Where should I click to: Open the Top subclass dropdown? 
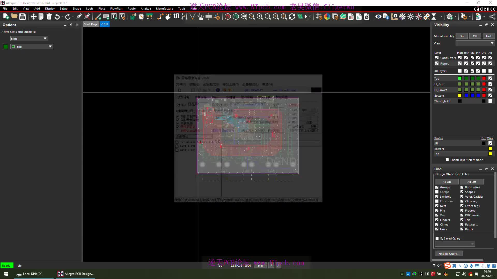click(32, 47)
